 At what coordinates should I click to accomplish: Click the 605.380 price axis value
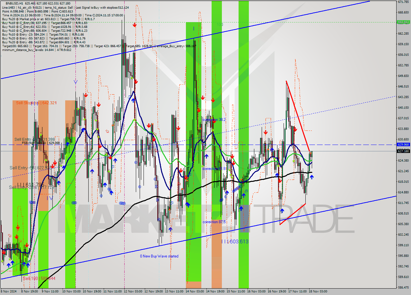[x=403, y=224]
